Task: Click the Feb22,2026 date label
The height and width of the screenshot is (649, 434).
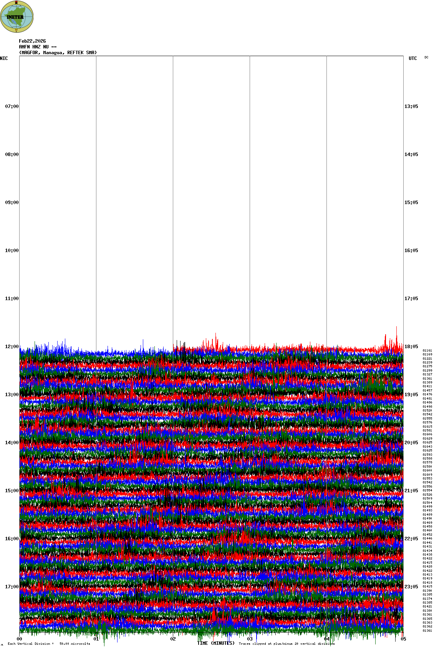Action: pos(32,41)
